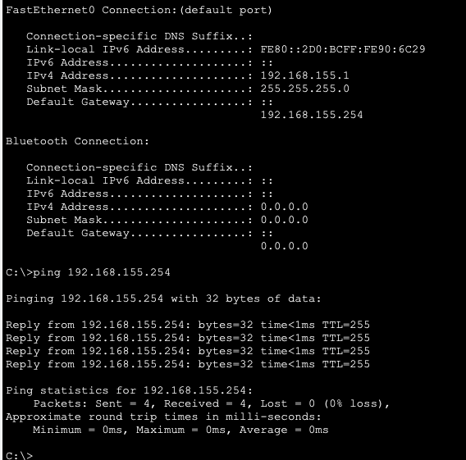Click the subnet mask 255.255.255.0

304,89
